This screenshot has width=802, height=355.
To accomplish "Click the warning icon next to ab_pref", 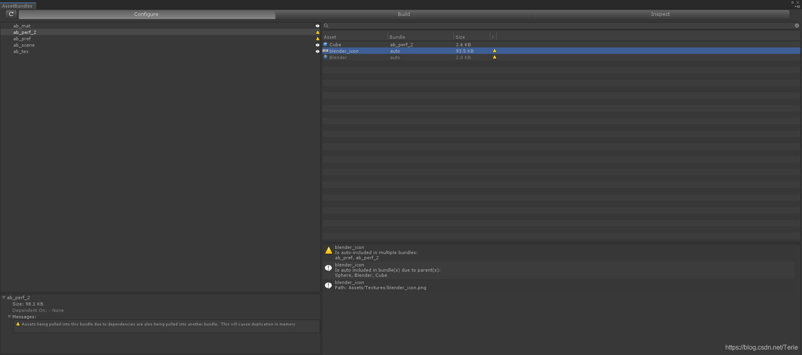I will tap(318, 39).
